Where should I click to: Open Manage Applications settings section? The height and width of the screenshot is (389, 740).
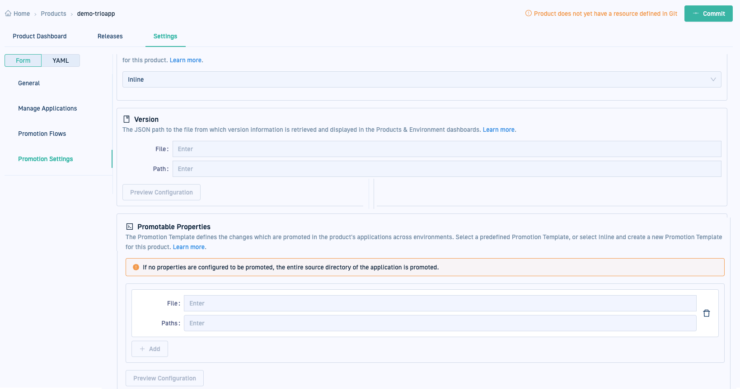click(x=47, y=108)
